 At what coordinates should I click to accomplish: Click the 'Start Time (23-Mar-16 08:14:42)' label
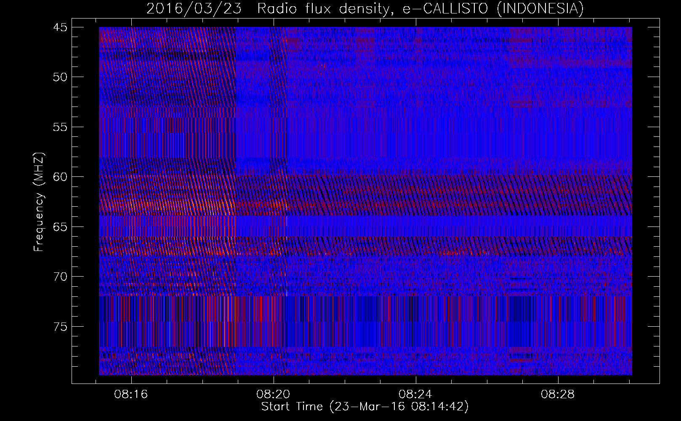click(x=365, y=407)
